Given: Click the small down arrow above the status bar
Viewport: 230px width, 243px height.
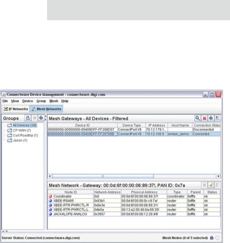Looking at the screenshot, I should (x=7, y=231).
